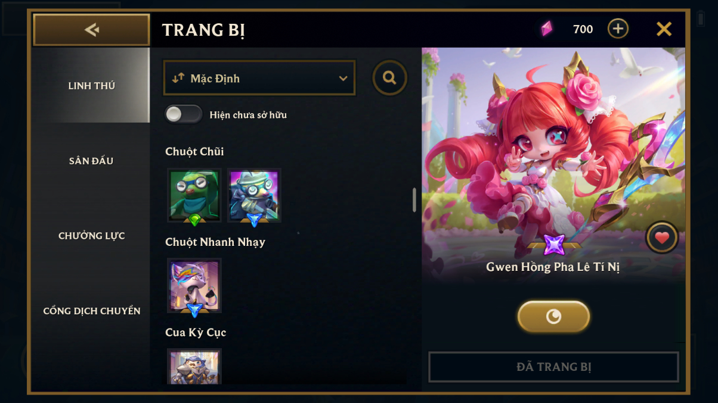Viewport: 718px width, 403px height.
Task: Open the Mặc Định sort dropdown
Action: tap(259, 78)
